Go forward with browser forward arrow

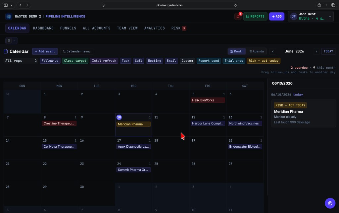27,5
